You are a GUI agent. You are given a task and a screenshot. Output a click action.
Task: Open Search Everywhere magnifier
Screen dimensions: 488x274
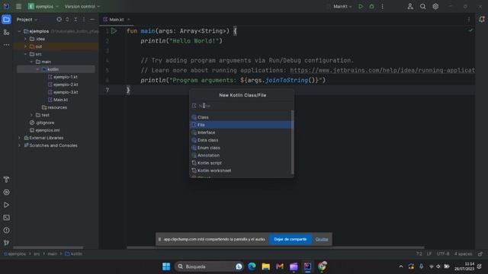[422, 6]
